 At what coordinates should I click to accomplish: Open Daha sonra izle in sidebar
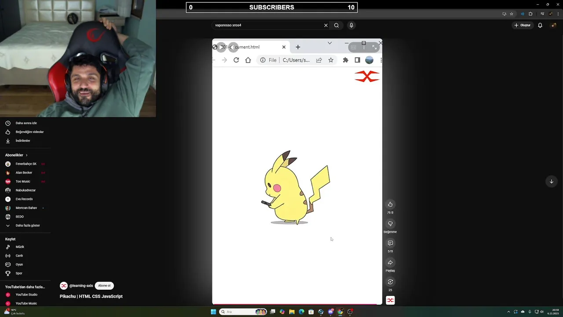coord(26,123)
